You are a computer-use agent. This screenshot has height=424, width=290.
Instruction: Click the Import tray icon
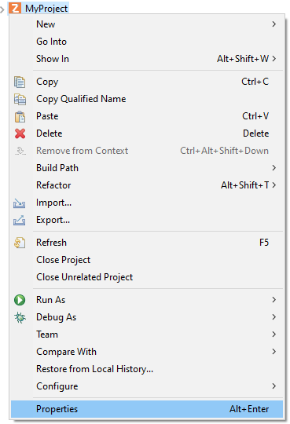[20, 203]
